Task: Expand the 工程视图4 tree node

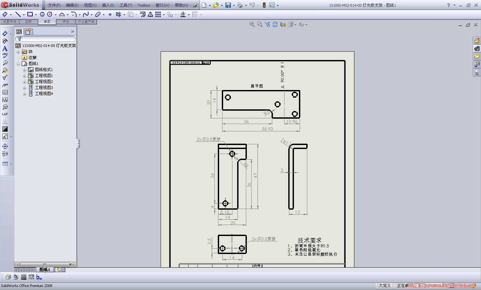Action: pos(24,94)
